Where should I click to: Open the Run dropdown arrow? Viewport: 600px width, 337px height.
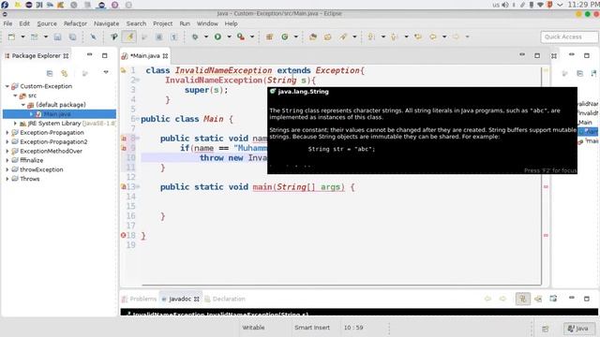click(x=229, y=37)
